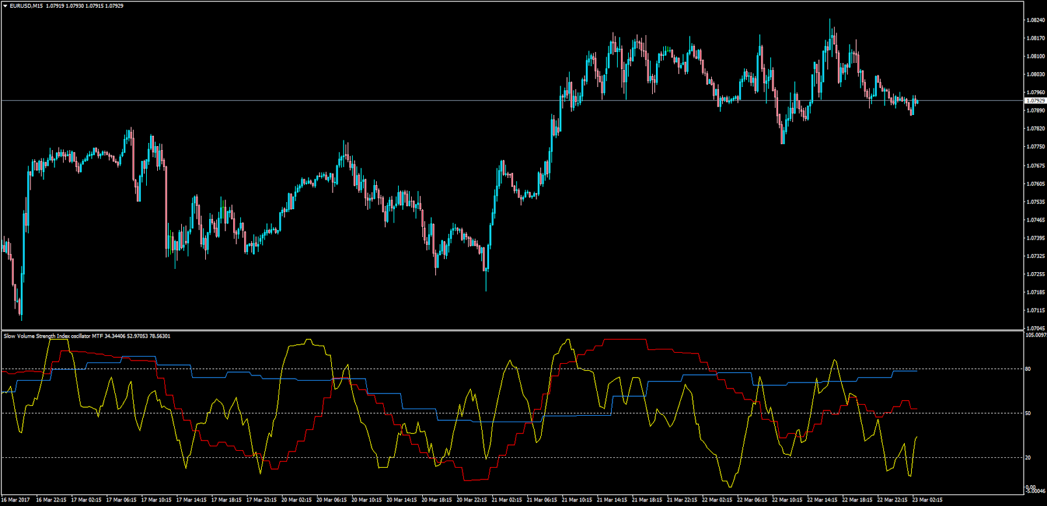Open the chart menu triangle beside EURUSD,M15

[x=5, y=6]
